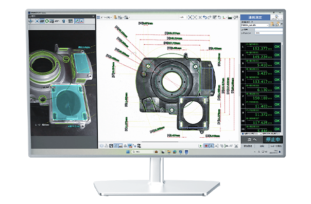
Task: Click the small A text size icon
Action: [x=195, y=17]
